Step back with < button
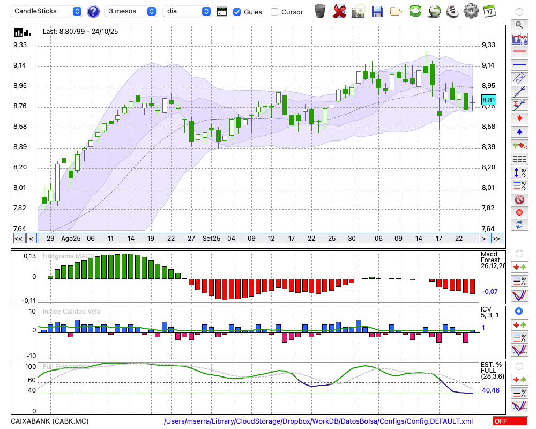 tap(31, 239)
